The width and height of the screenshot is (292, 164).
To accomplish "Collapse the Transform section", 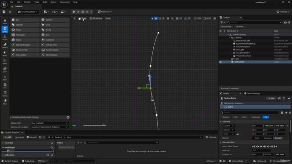I will [221, 122].
